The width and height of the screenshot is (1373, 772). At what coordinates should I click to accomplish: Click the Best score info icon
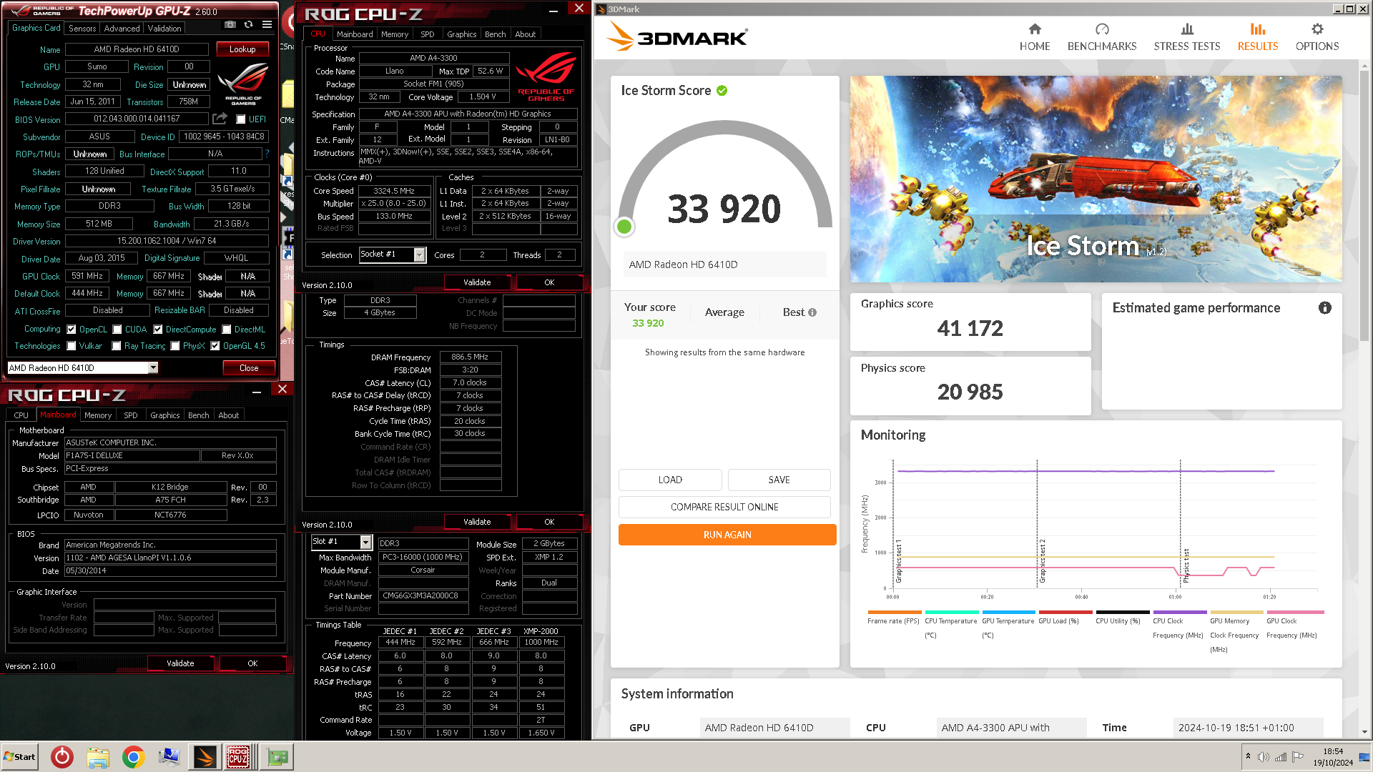812,312
